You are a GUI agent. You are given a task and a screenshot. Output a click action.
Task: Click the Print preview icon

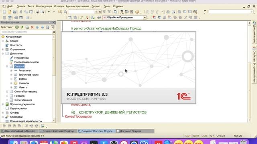43,12
